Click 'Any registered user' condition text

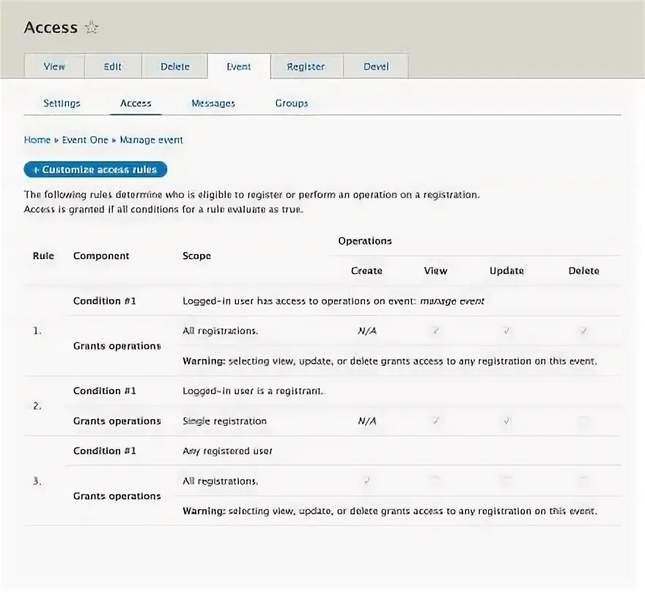click(227, 451)
